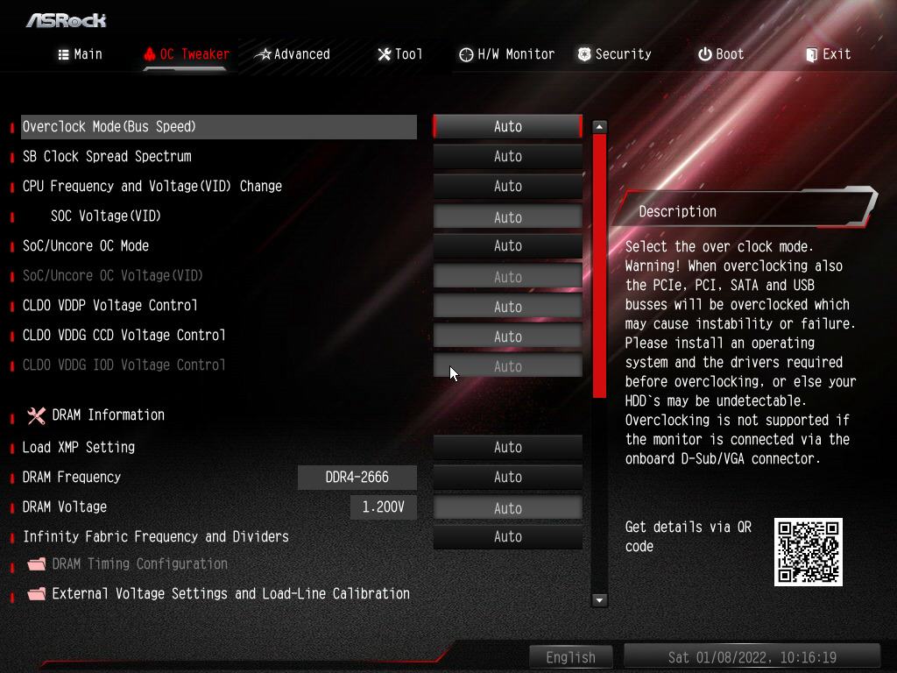Go to the H/W Monitor tab
This screenshot has height=673, width=897.
(506, 54)
